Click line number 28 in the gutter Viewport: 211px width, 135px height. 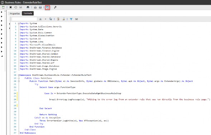pos(15,106)
